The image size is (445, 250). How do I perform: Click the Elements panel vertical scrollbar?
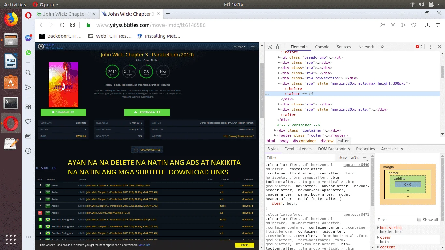443,72
